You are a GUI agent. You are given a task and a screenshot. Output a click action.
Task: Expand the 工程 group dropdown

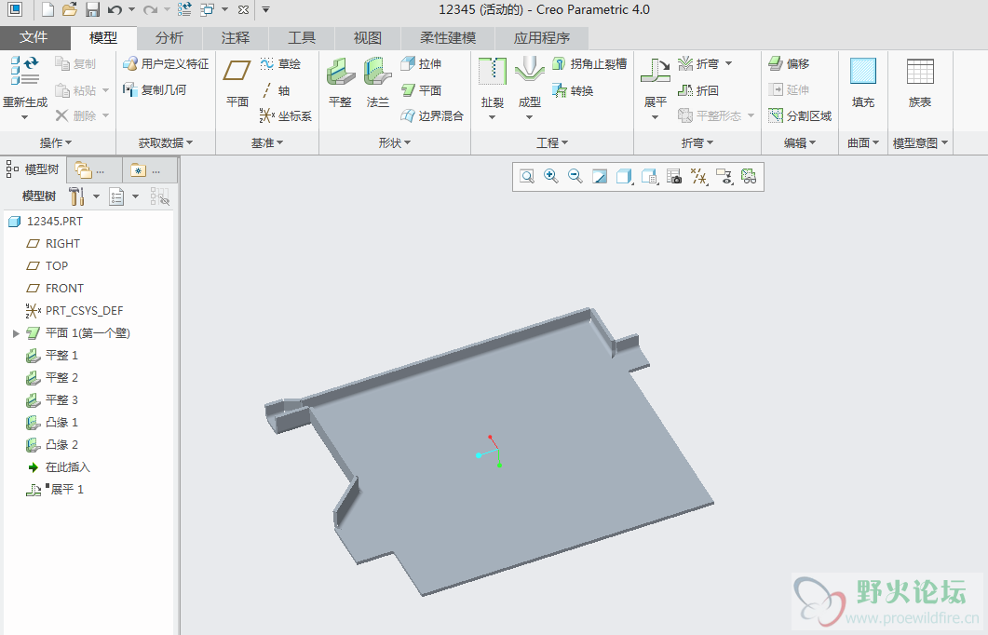(x=552, y=143)
